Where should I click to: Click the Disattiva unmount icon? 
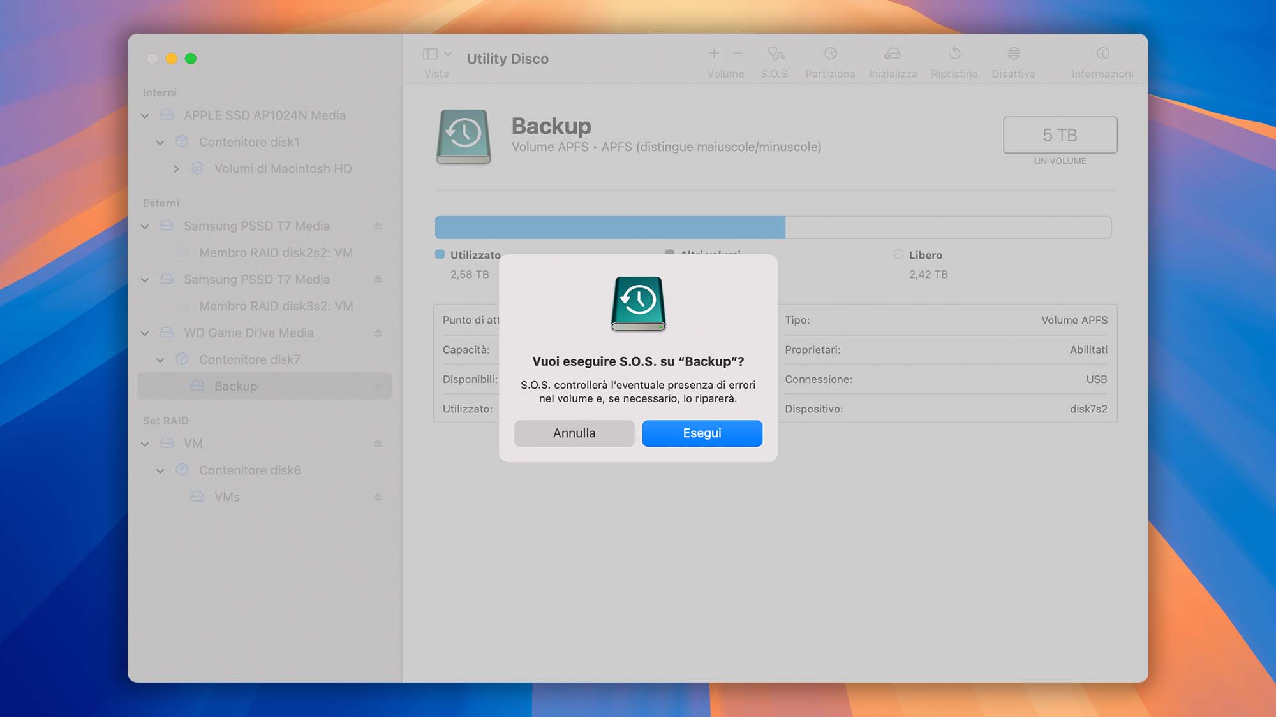point(1013,54)
